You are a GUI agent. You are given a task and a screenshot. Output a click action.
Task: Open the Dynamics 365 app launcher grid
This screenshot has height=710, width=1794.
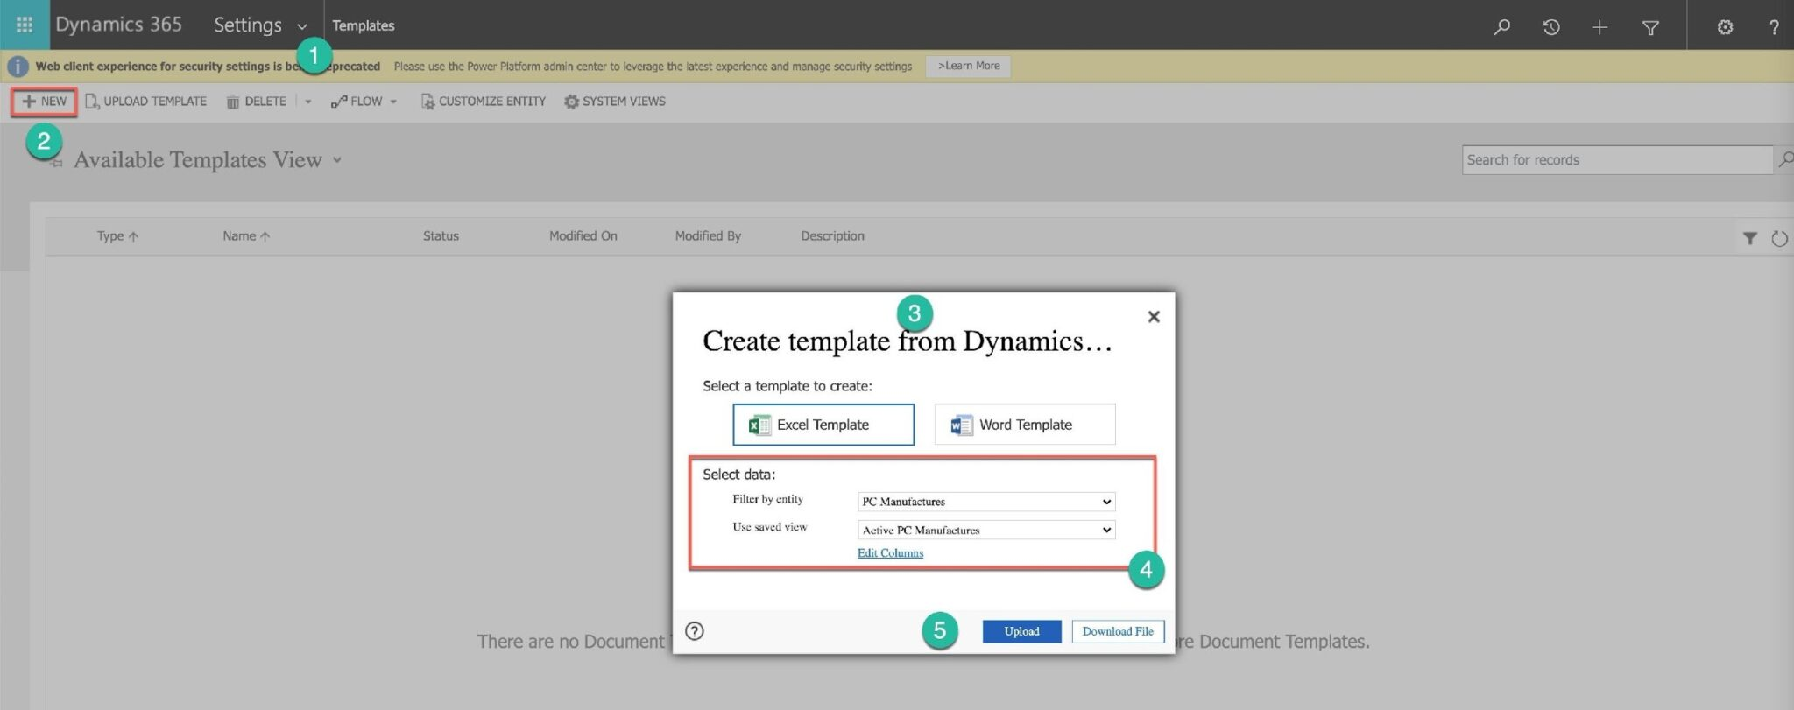click(25, 25)
